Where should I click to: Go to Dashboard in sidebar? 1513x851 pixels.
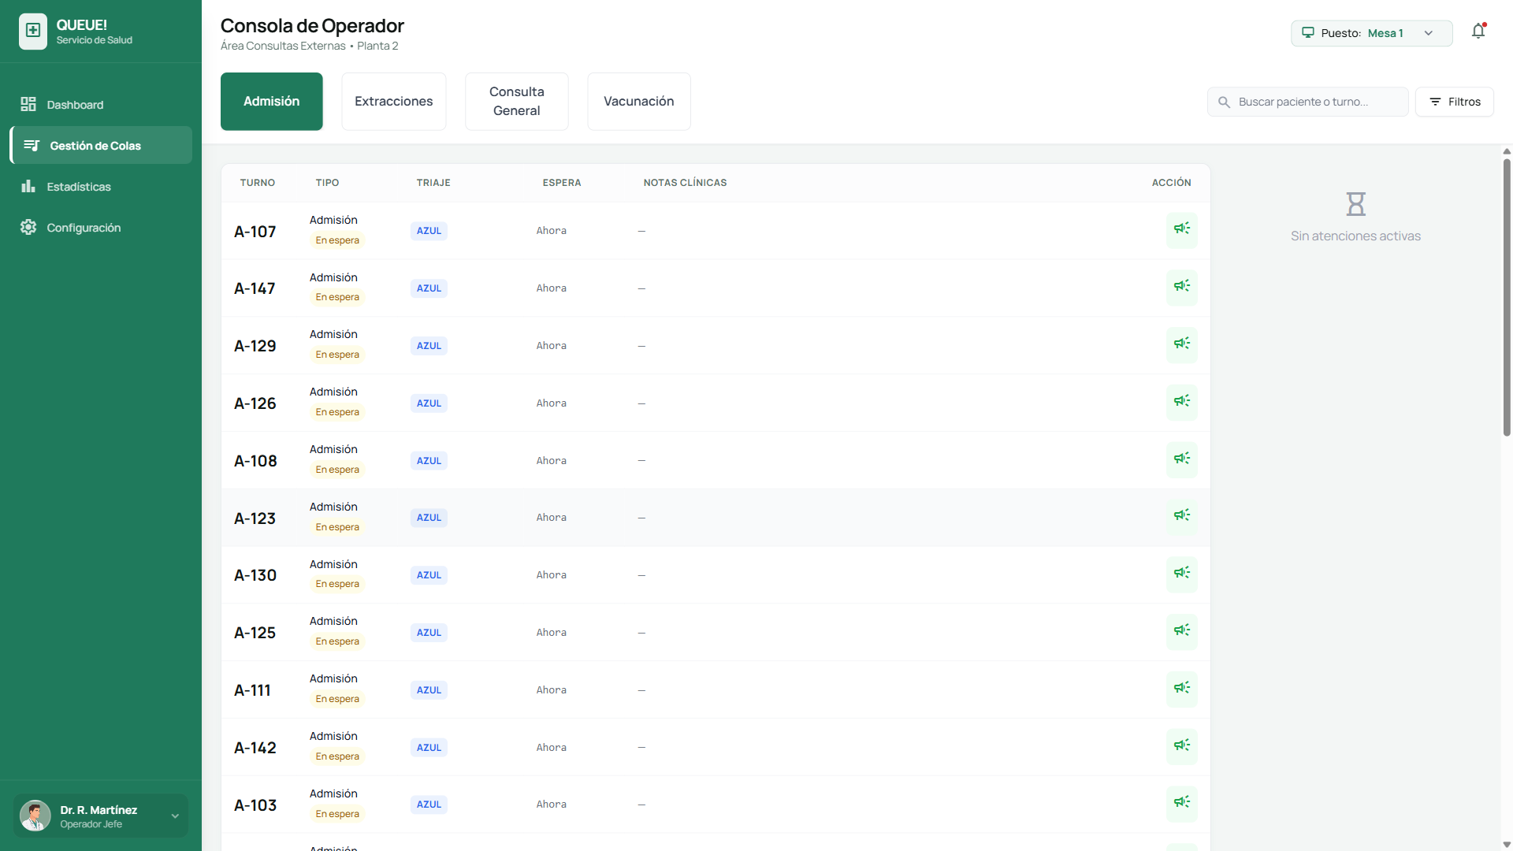pyautogui.click(x=74, y=105)
